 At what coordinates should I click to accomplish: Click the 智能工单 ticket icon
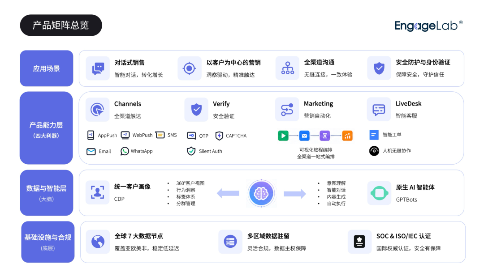pyautogui.click(x=374, y=135)
